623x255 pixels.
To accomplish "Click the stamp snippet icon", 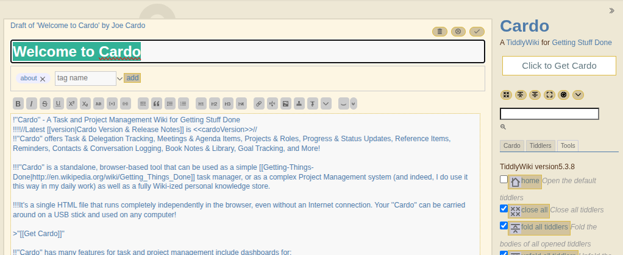I will tap(299, 104).
